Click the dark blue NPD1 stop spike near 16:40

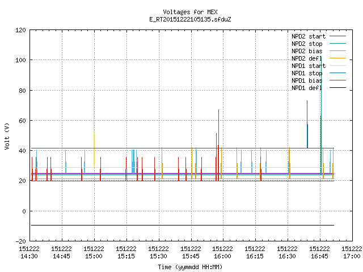[x=307, y=124]
